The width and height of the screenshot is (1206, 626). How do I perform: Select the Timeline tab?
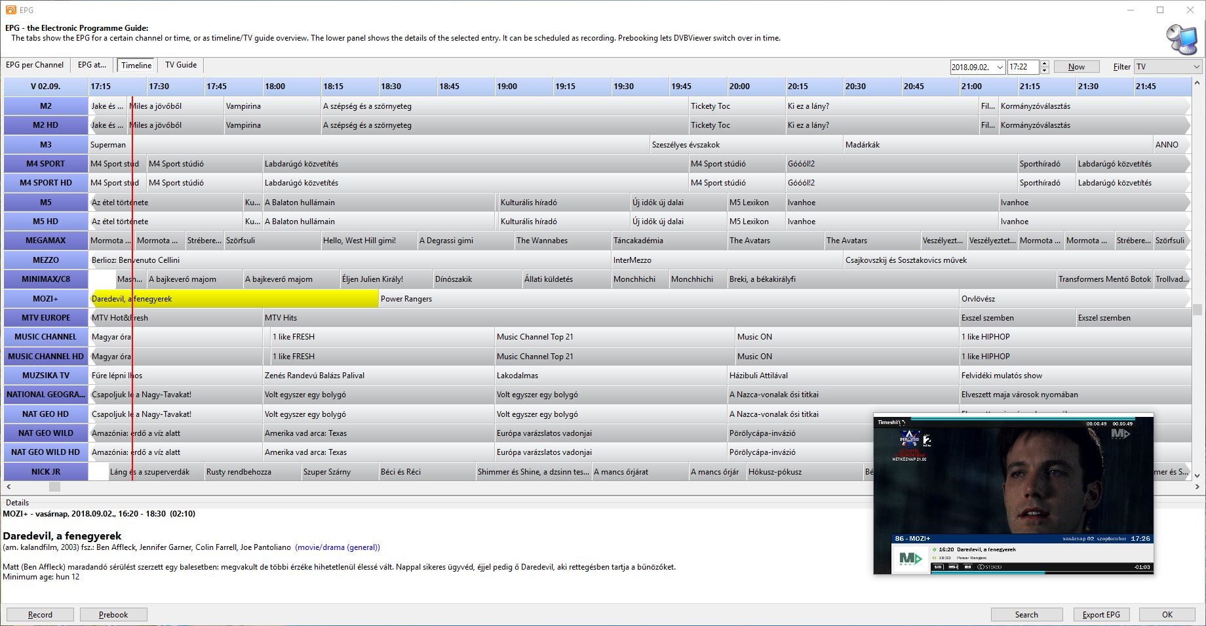coord(136,65)
